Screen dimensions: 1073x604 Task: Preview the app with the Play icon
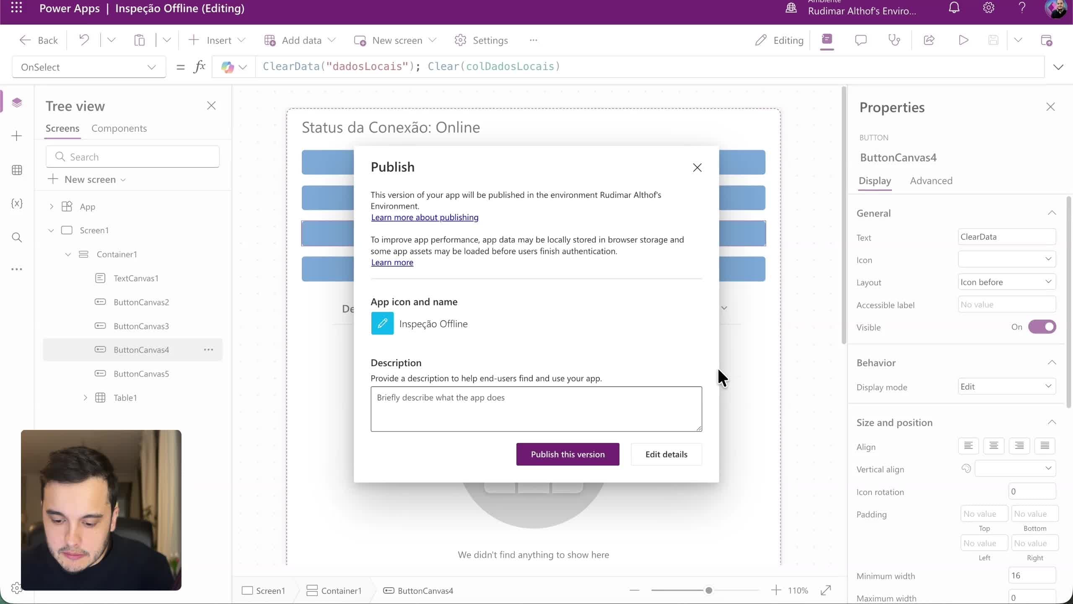coord(963,40)
